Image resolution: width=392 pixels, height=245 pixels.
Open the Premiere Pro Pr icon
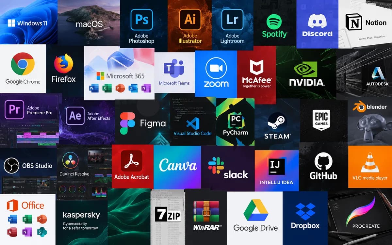pos(14,109)
